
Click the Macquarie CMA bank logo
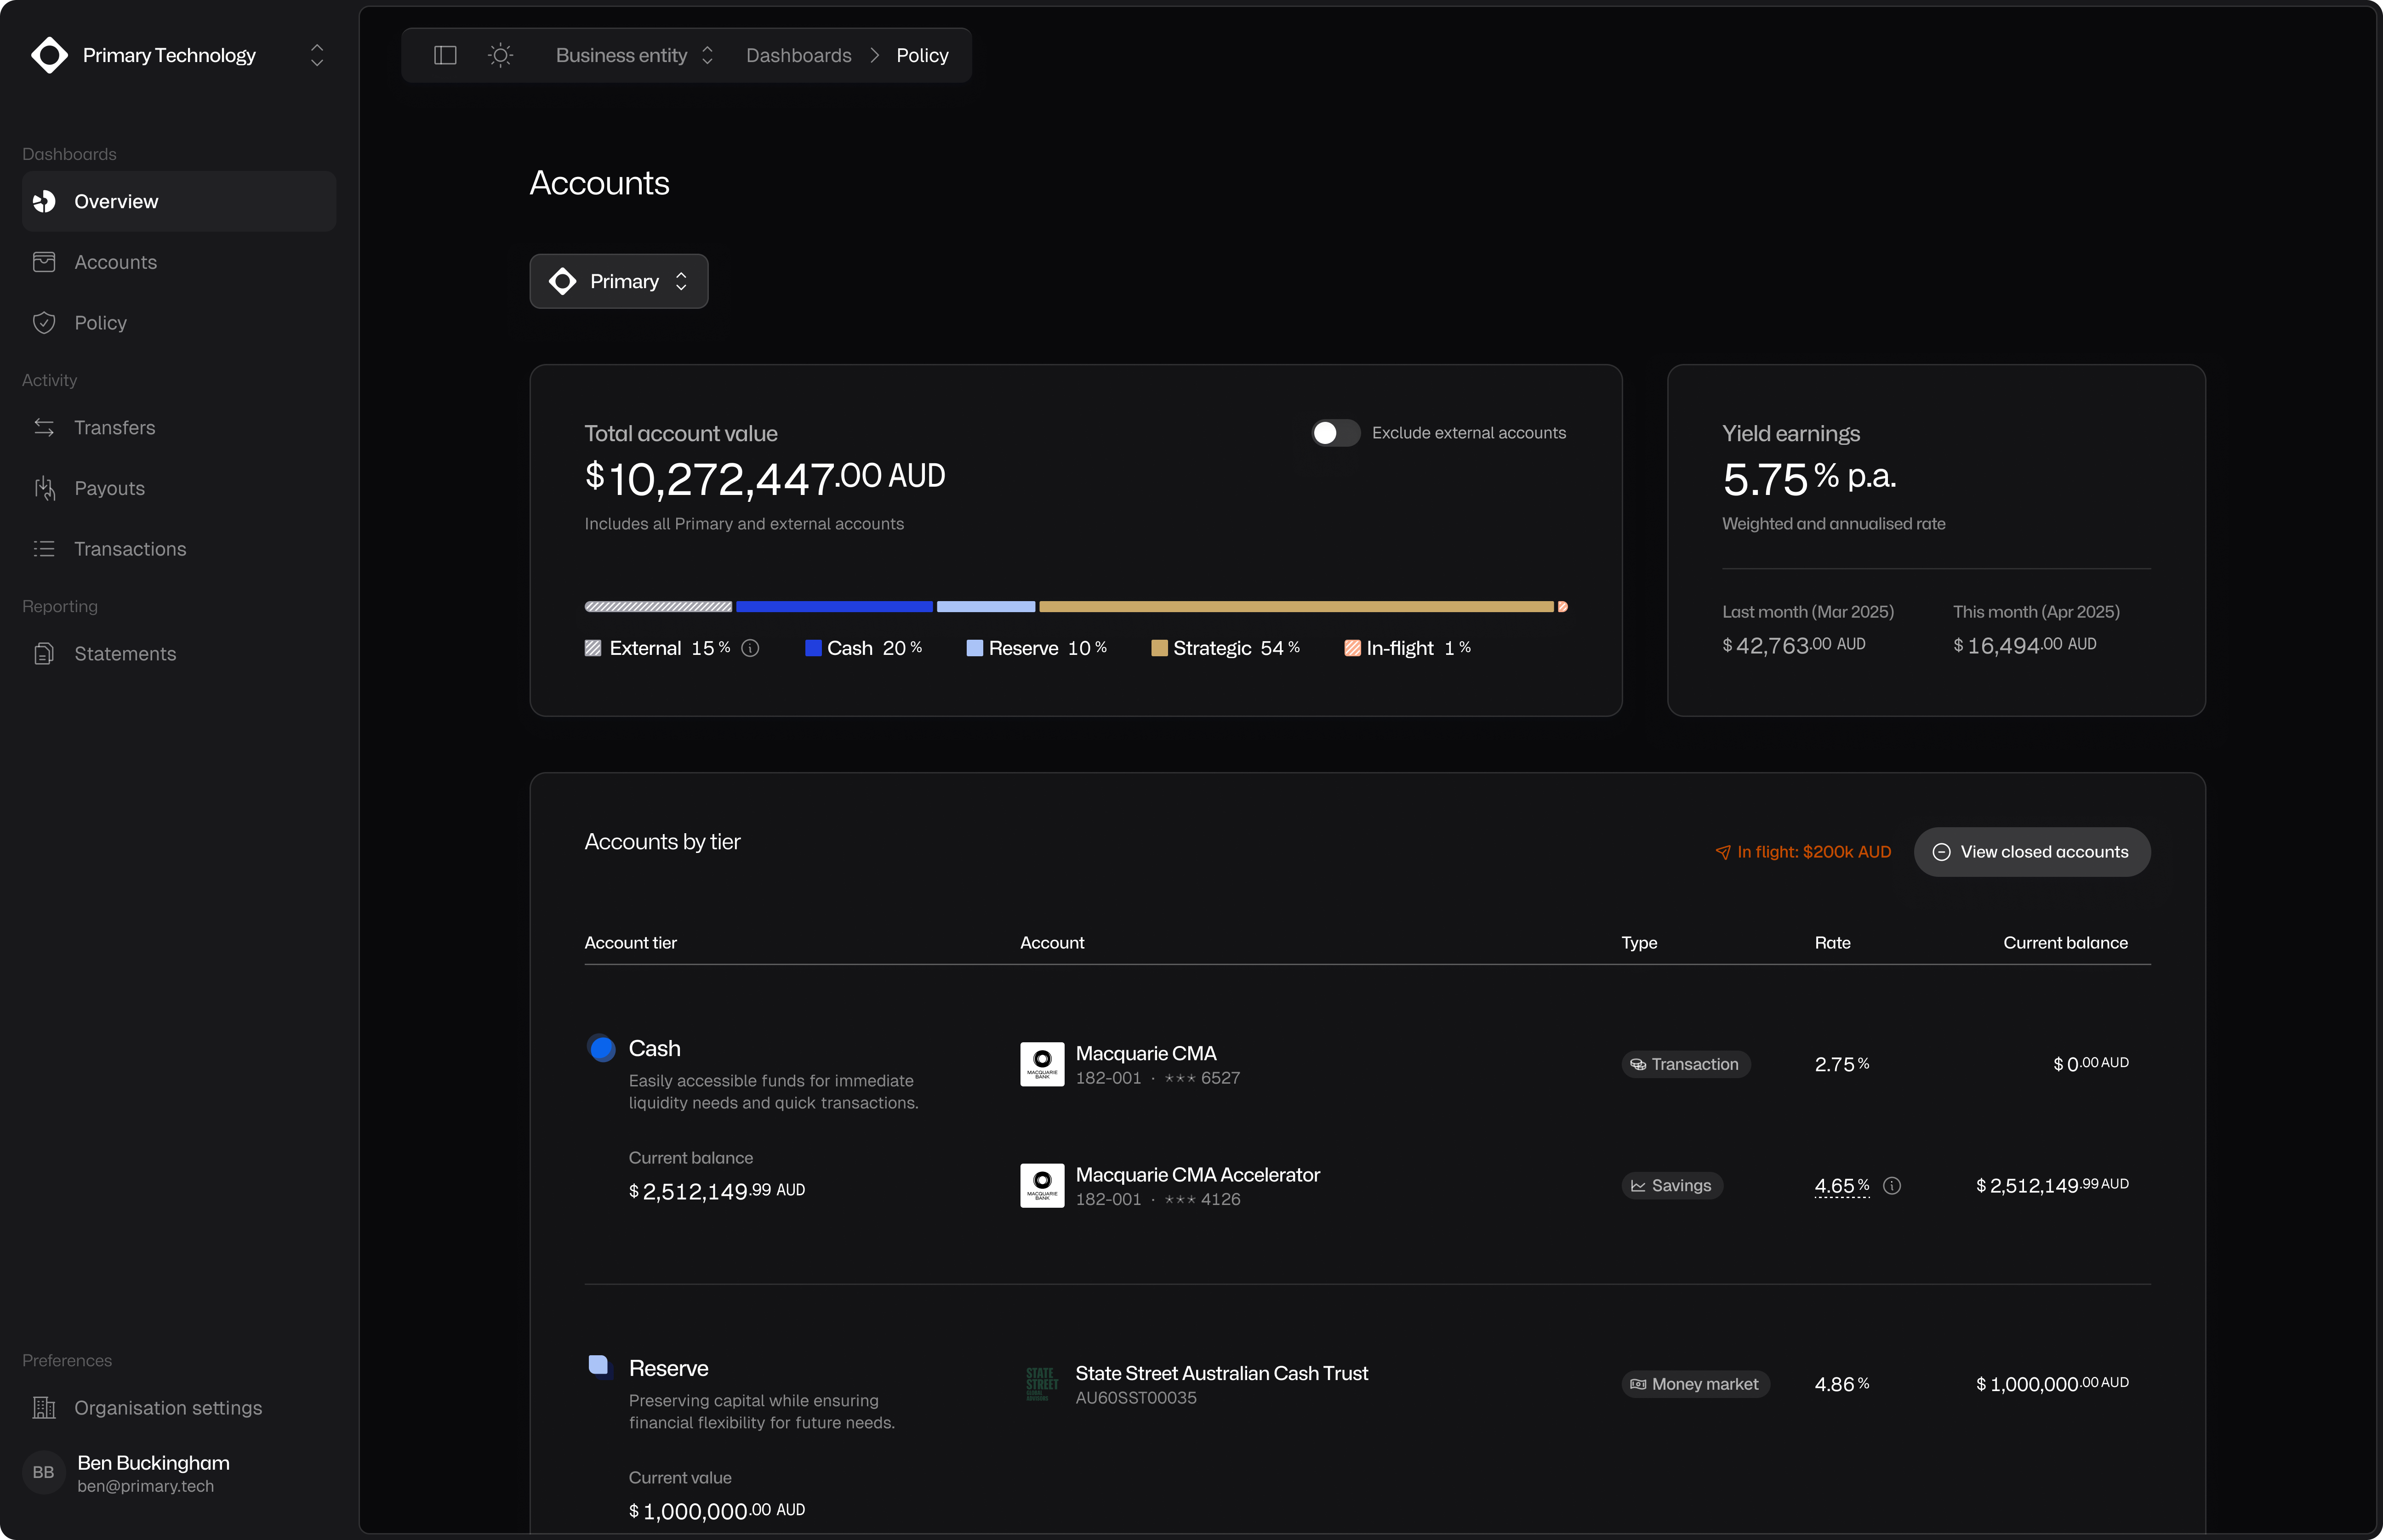[1042, 1064]
